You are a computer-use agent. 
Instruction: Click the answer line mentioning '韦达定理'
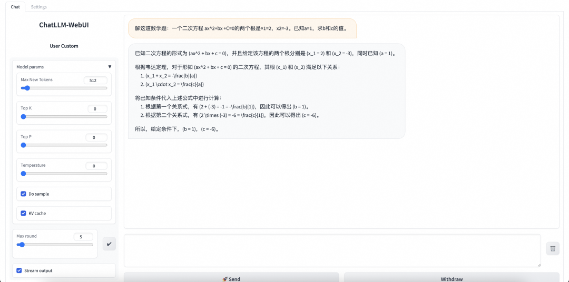point(238,67)
